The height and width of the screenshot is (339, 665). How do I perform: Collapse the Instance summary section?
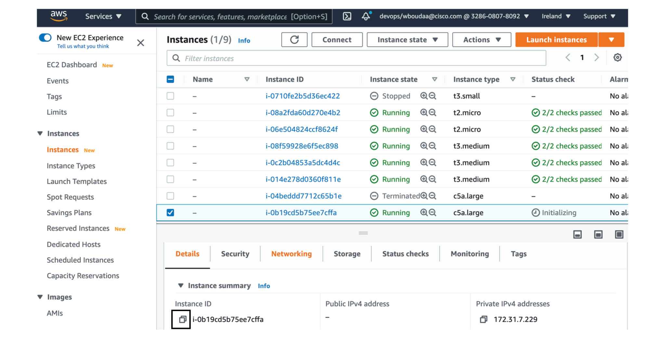click(180, 285)
